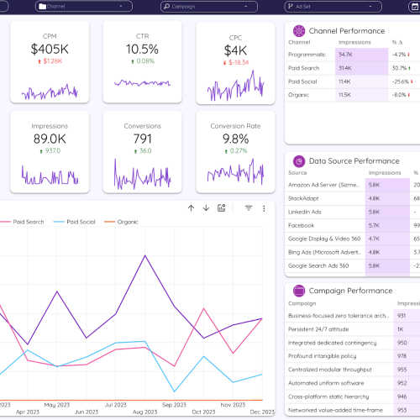Click the StackAdapt source row
Image resolution: width=420 pixels, height=420 pixels.
click(x=352, y=198)
